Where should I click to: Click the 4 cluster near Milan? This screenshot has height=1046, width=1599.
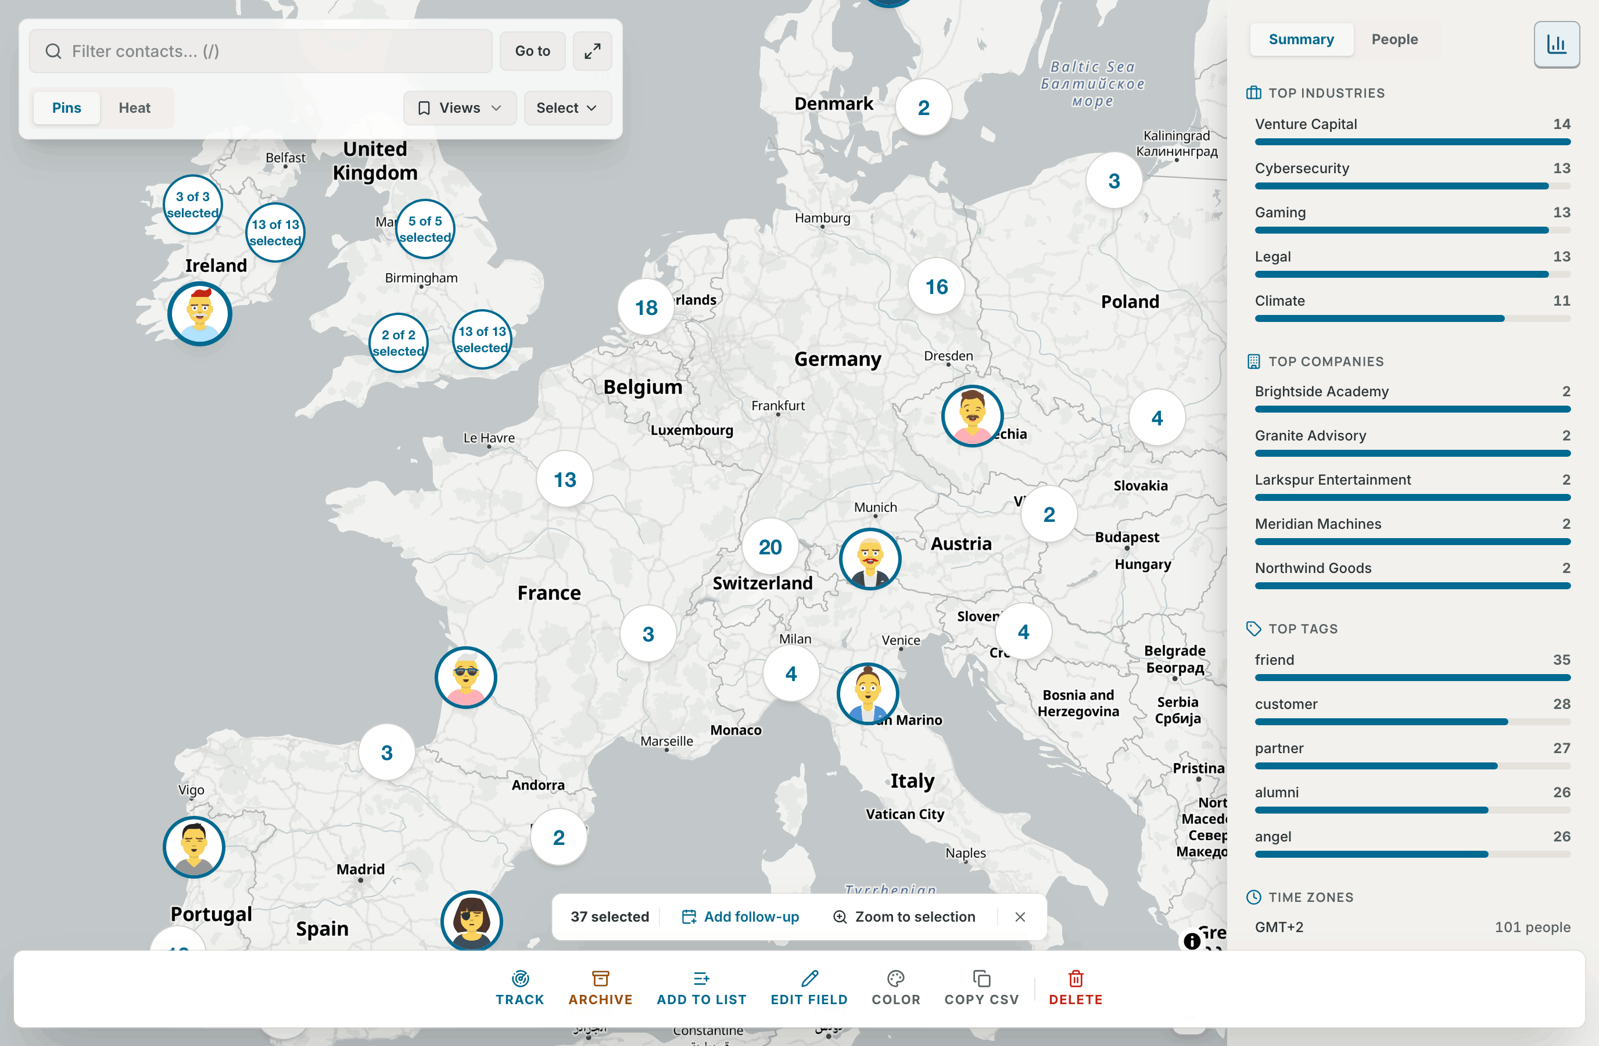(x=791, y=673)
